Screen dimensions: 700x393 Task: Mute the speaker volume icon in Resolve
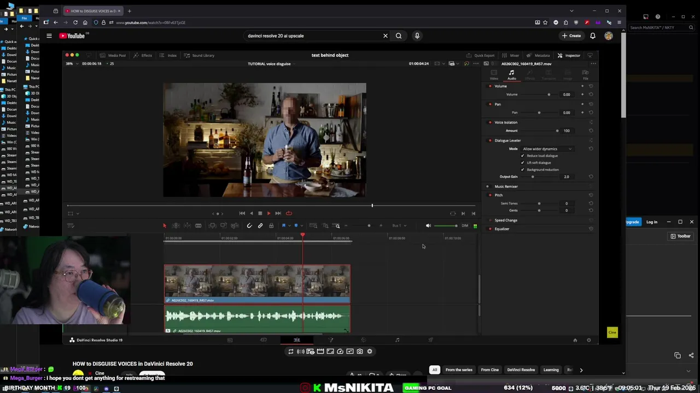[428, 225]
